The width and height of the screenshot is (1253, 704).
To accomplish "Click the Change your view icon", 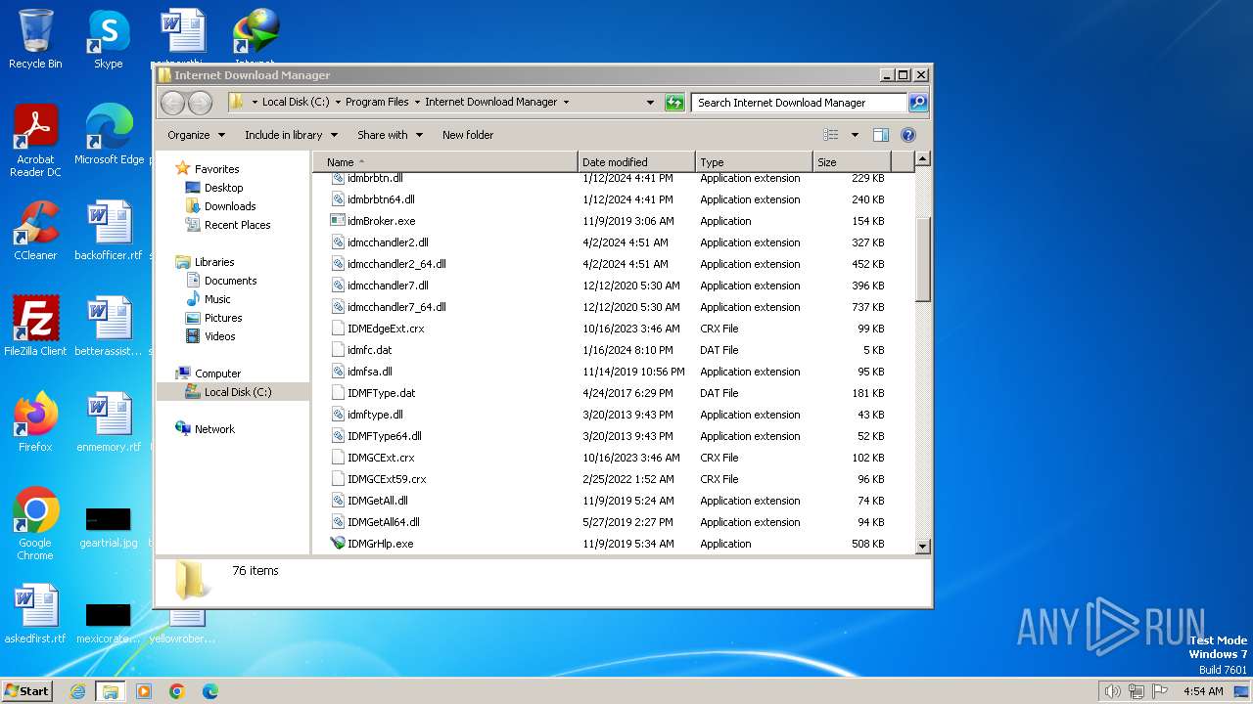I will [x=831, y=135].
